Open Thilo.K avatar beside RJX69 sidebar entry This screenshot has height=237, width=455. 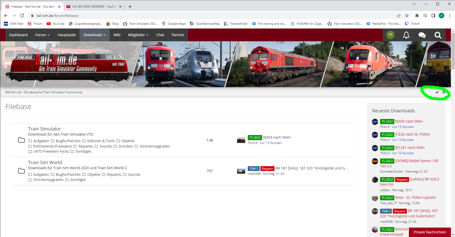coord(375,122)
